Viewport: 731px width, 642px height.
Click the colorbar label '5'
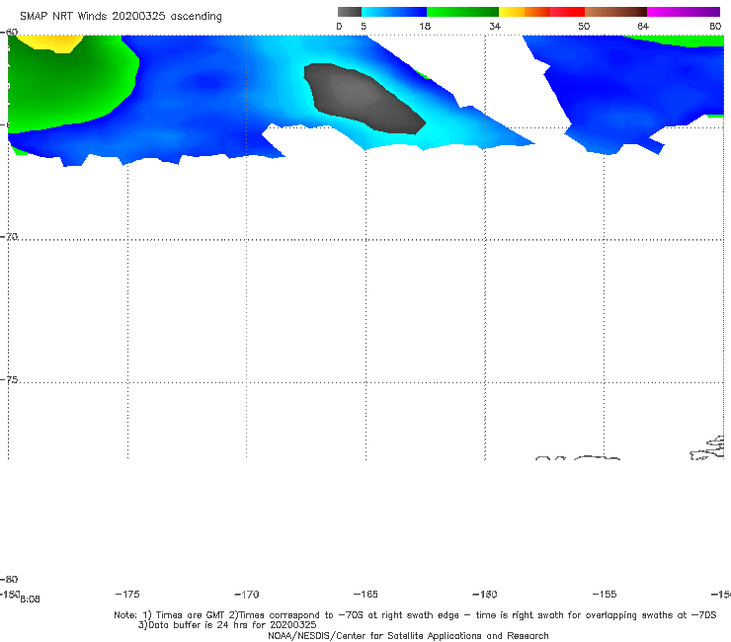[x=364, y=26]
